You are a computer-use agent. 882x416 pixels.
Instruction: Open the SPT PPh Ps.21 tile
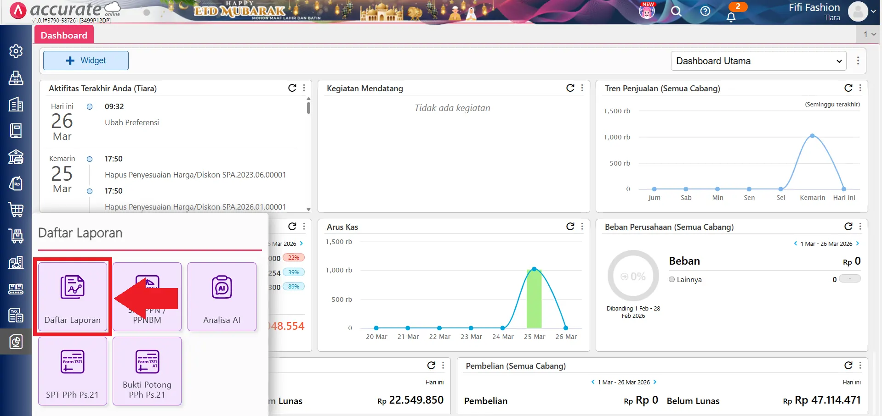(x=73, y=371)
